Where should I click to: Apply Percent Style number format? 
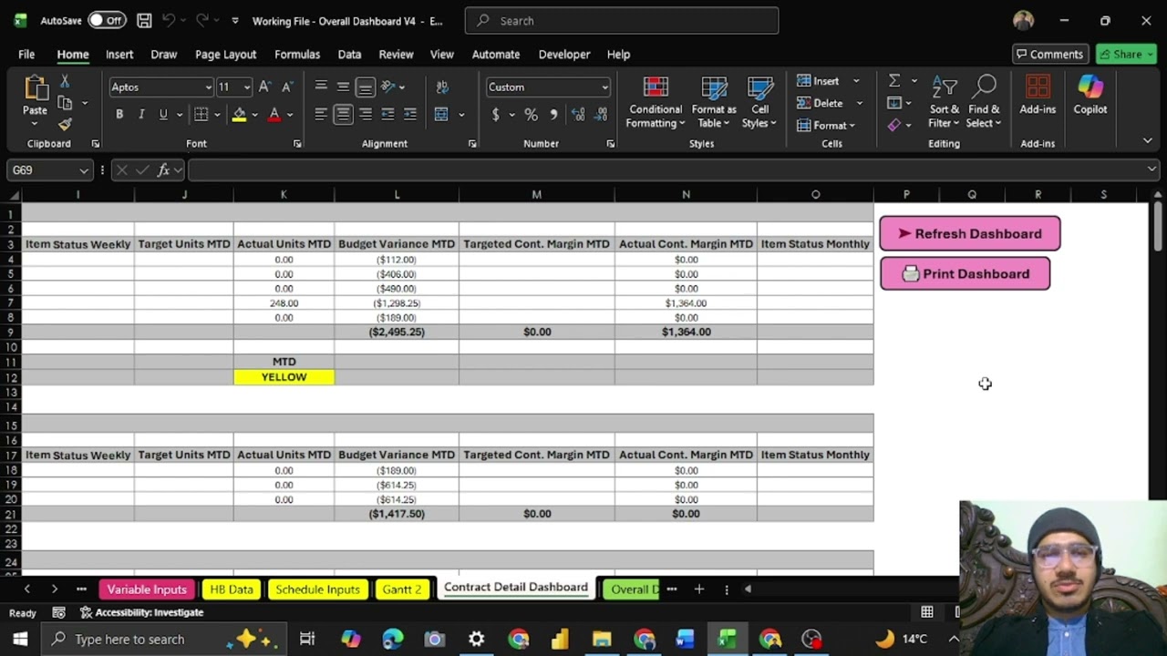[531, 114]
